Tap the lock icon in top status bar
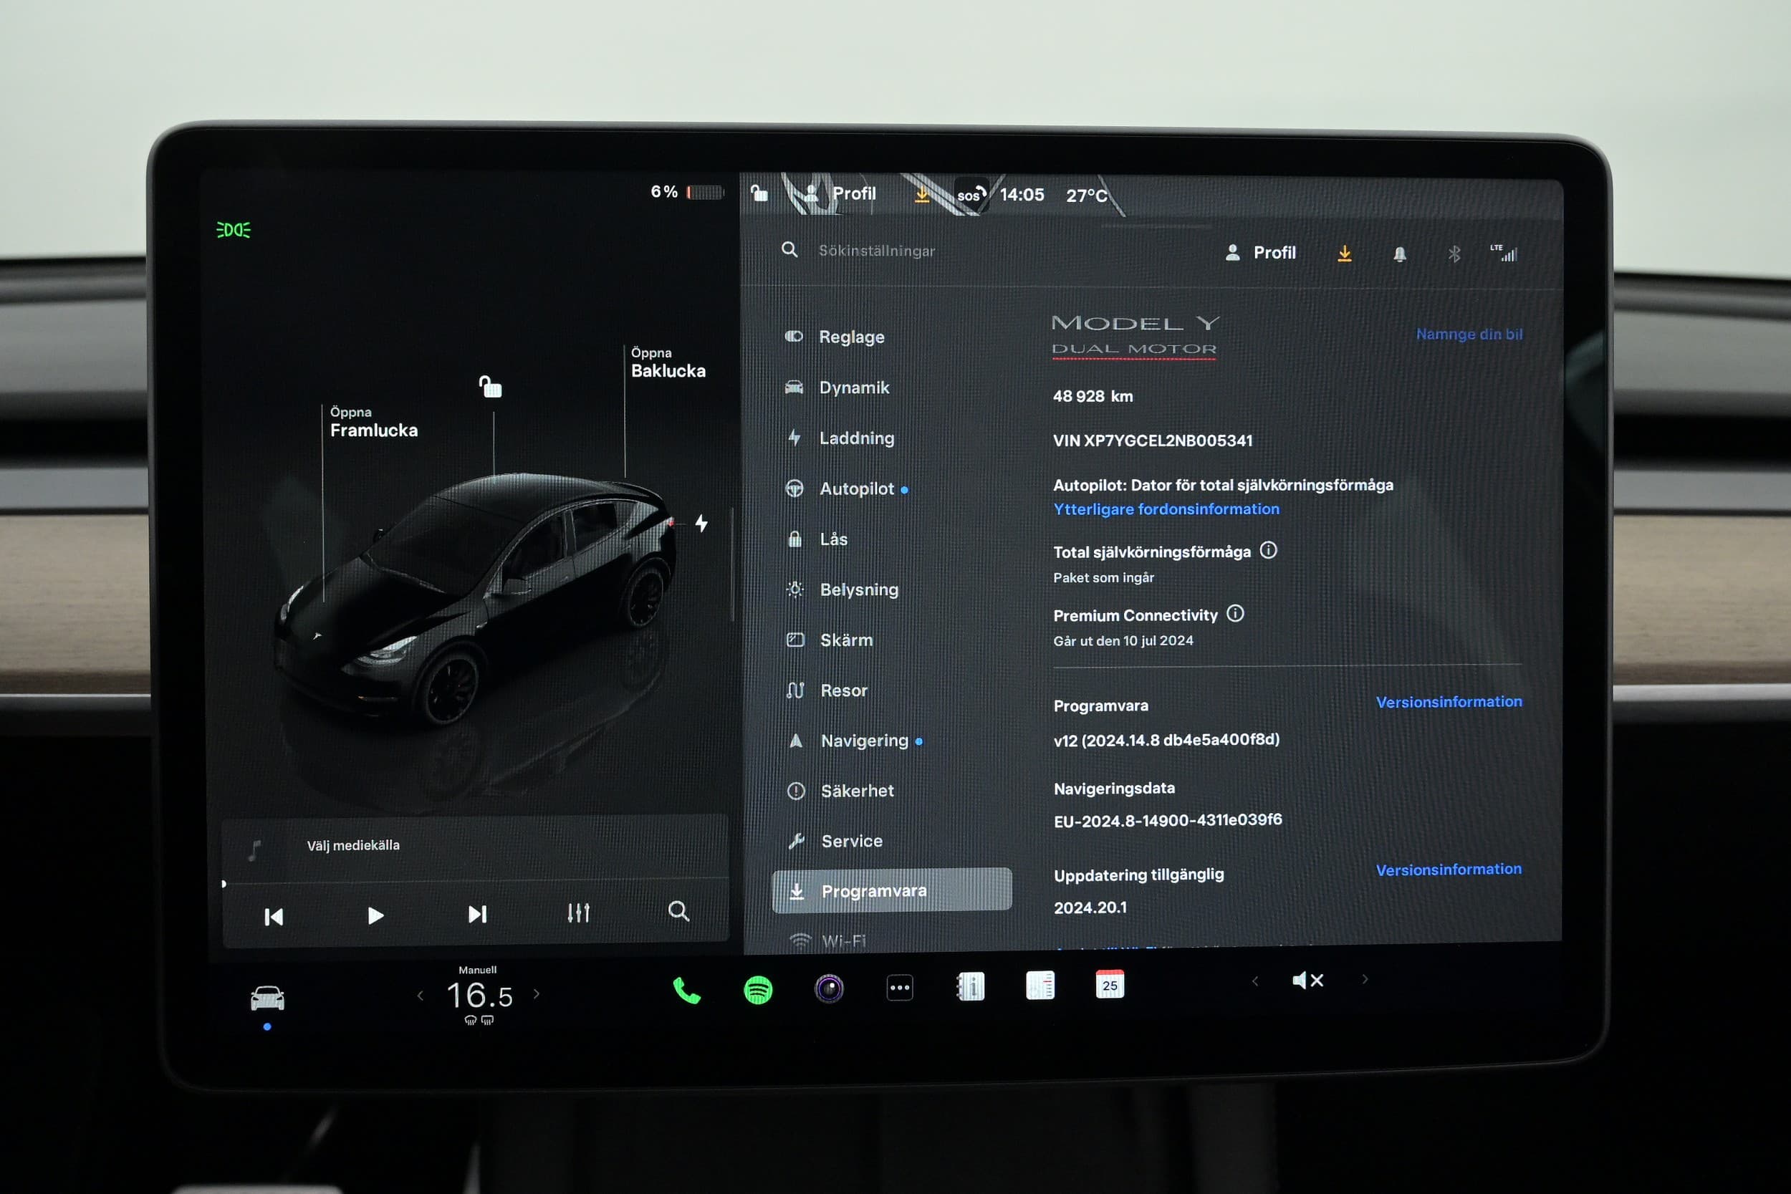The width and height of the screenshot is (1791, 1194). tap(759, 193)
